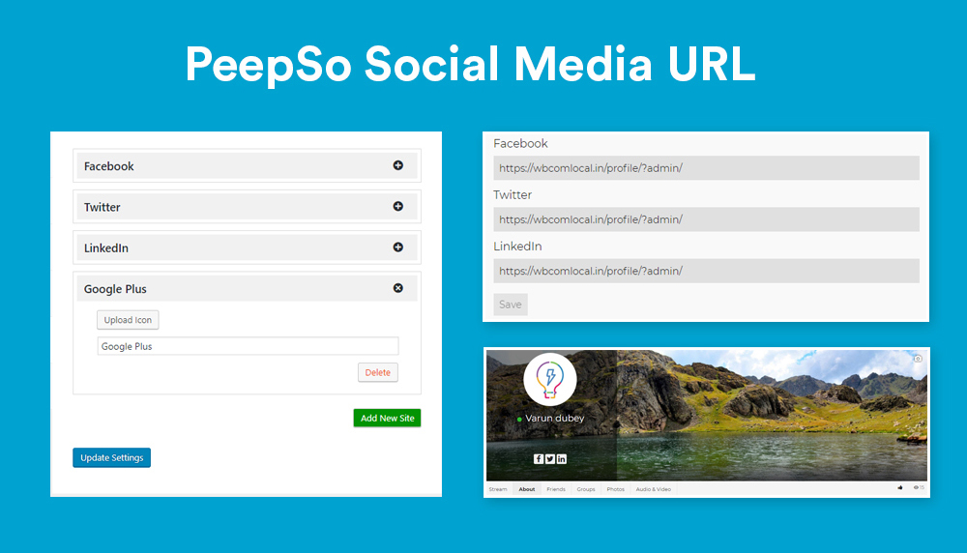Screen dimensions: 967x553
Task: Switch to the About tab
Action: pyautogui.click(x=527, y=489)
